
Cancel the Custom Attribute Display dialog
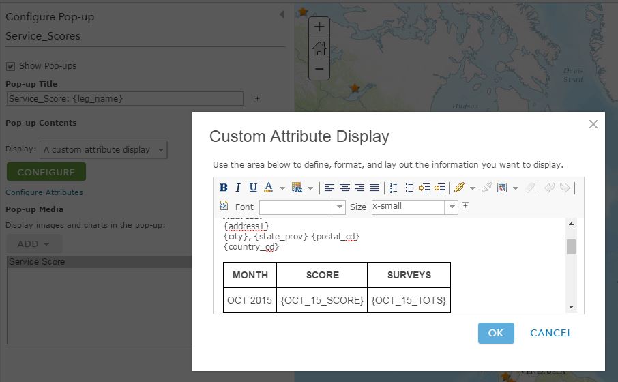551,333
